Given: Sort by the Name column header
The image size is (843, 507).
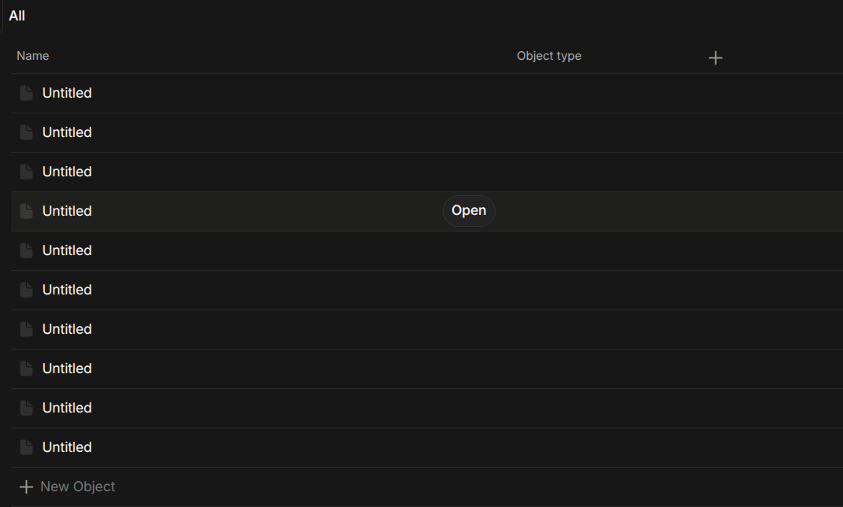Looking at the screenshot, I should point(33,56).
